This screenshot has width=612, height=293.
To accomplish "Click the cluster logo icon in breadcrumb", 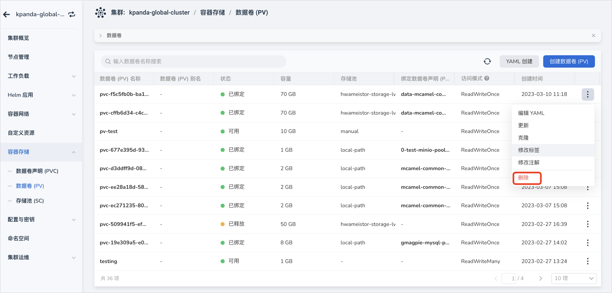I will point(100,13).
